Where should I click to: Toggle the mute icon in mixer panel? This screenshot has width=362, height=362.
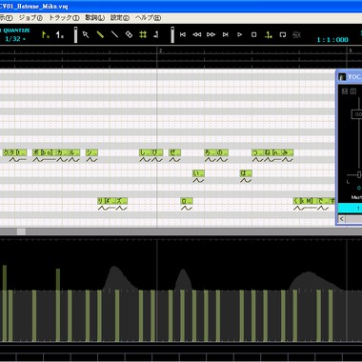(345, 91)
